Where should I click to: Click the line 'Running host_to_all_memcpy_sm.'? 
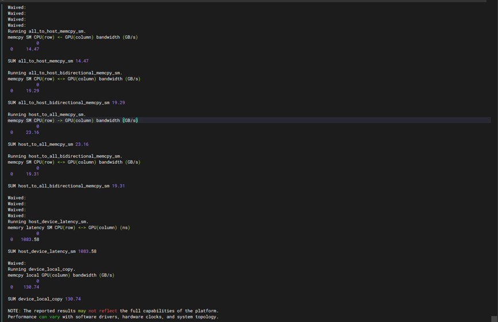coord(47,114)
